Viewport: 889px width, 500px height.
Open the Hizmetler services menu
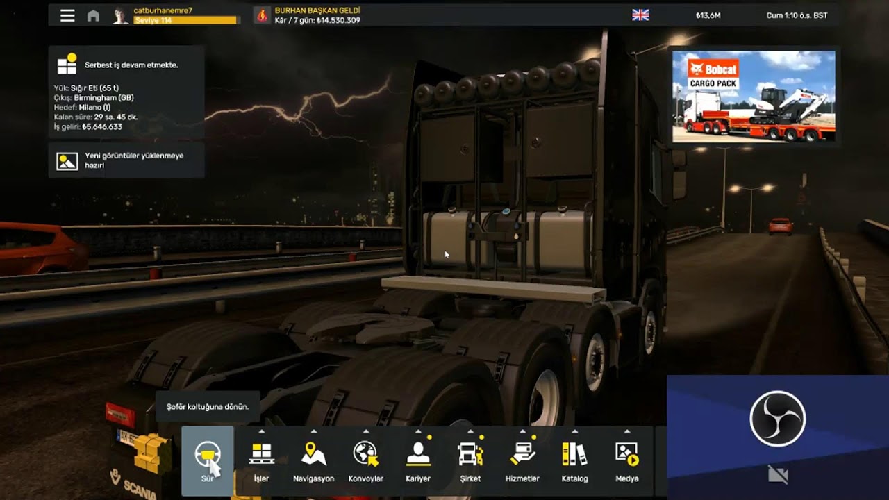click(x=522, y=461)
